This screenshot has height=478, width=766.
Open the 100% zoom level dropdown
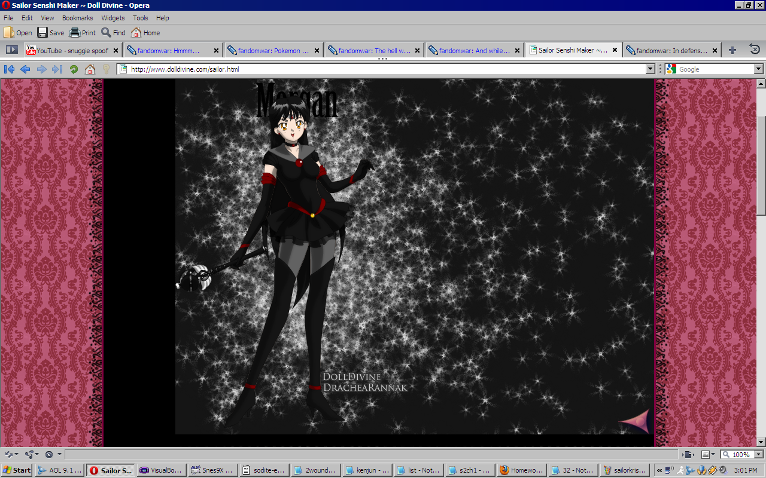tap(758, 455)
